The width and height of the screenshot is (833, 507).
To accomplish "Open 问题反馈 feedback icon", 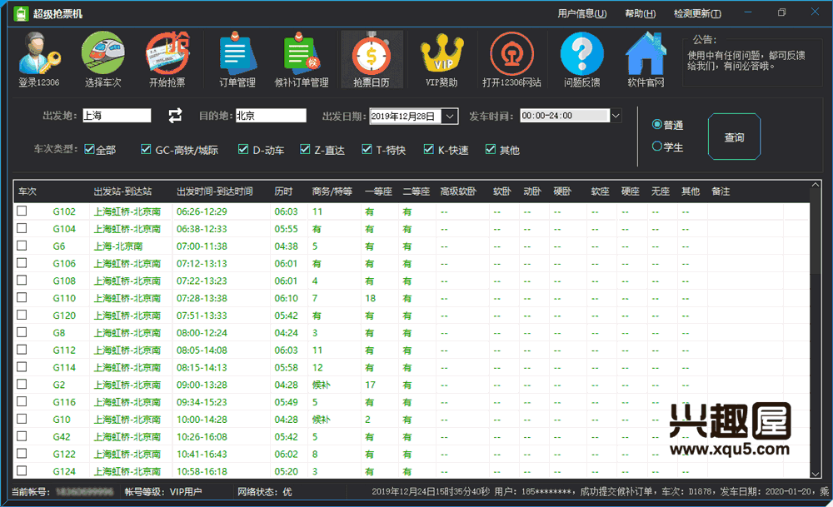I will [x=581, y=58].
